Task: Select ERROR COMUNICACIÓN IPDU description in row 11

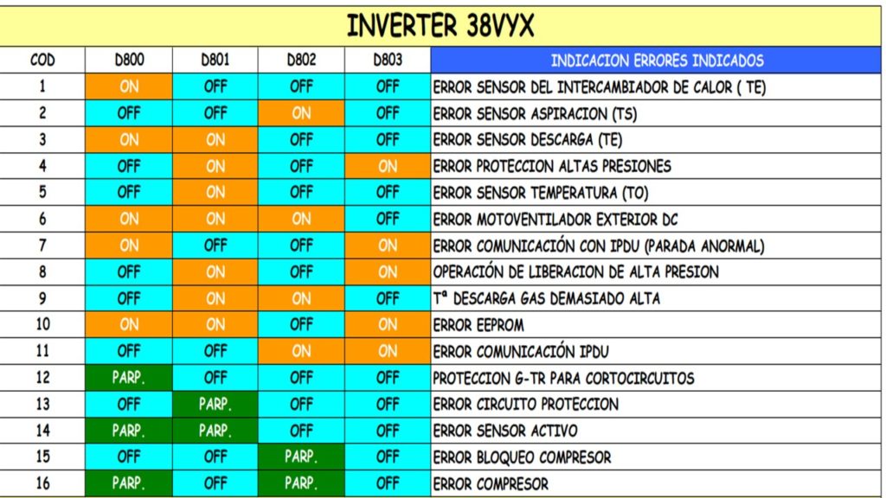Action: click(x=521, y=352)
